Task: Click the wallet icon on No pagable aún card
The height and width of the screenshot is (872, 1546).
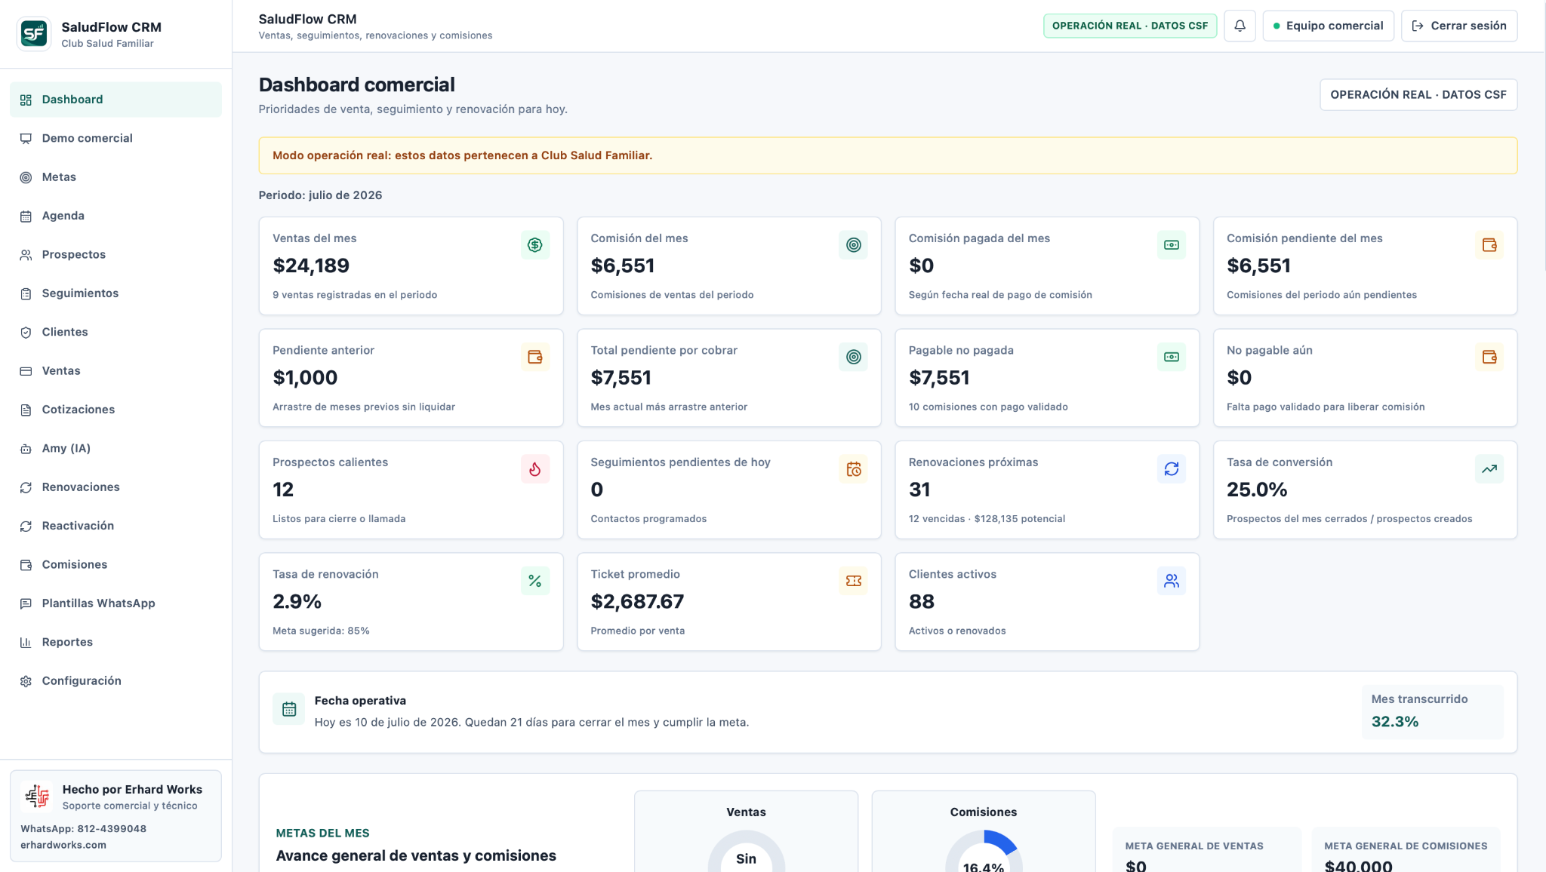Action: pyautogui.click(x=1489, y=357)
